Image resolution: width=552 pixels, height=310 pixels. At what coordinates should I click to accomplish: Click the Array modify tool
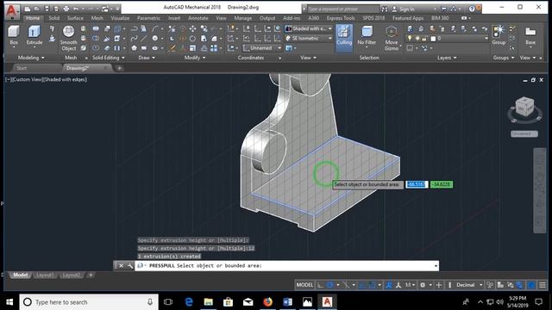[214, 48]
